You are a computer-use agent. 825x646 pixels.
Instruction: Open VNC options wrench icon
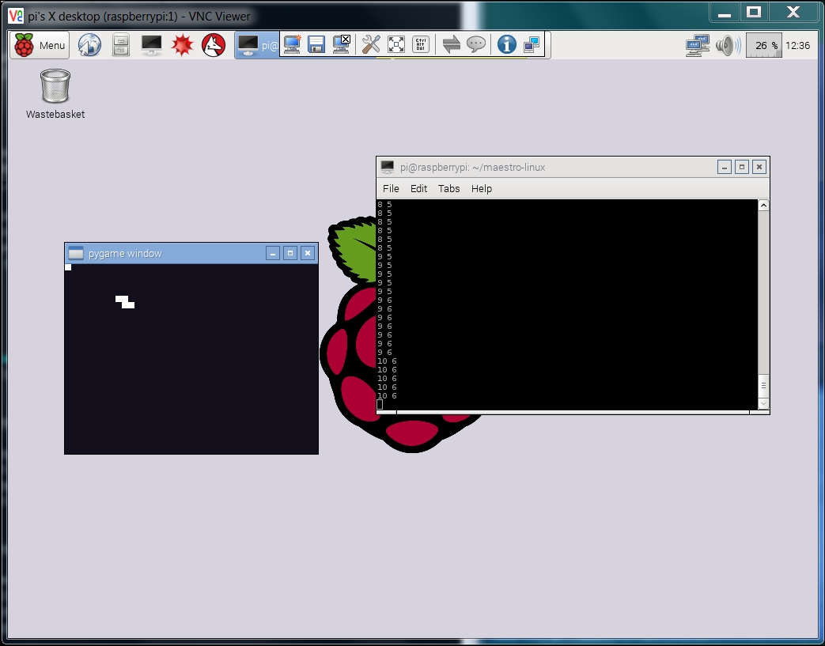(371, 45)
